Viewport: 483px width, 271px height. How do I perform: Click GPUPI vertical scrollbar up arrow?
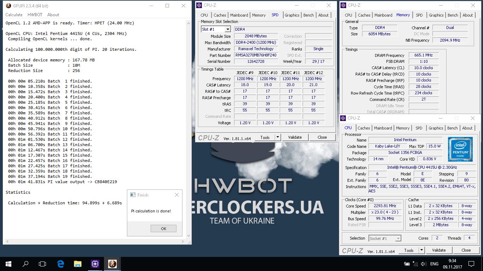(188, 23)
